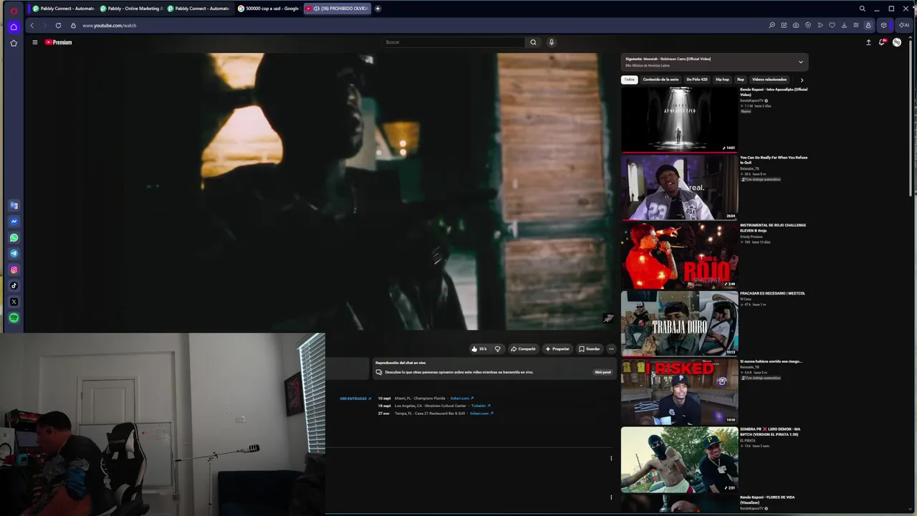The width and height of the screenshot is (917, 516).
Task: Select the Contenido de la serie chip
Action: (661, 80)
